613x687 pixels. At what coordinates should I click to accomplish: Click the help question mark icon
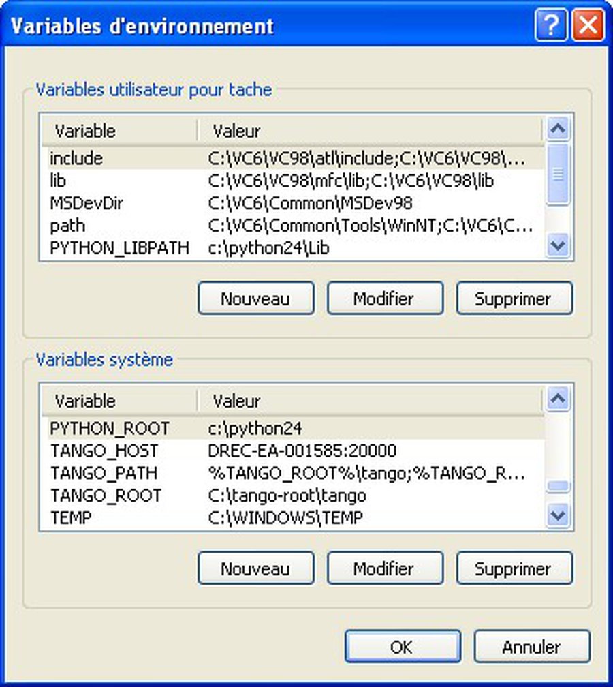coord(552,26)
